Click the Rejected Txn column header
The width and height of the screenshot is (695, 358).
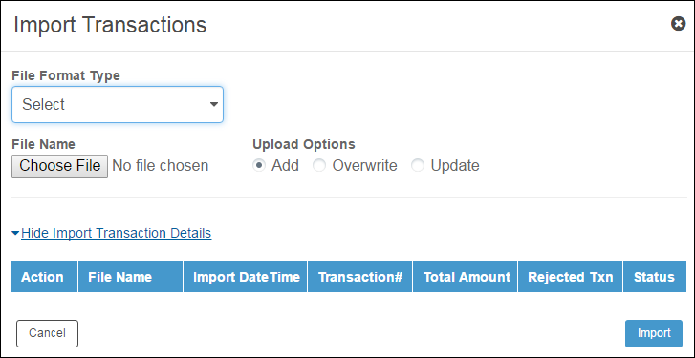(570, 277)
